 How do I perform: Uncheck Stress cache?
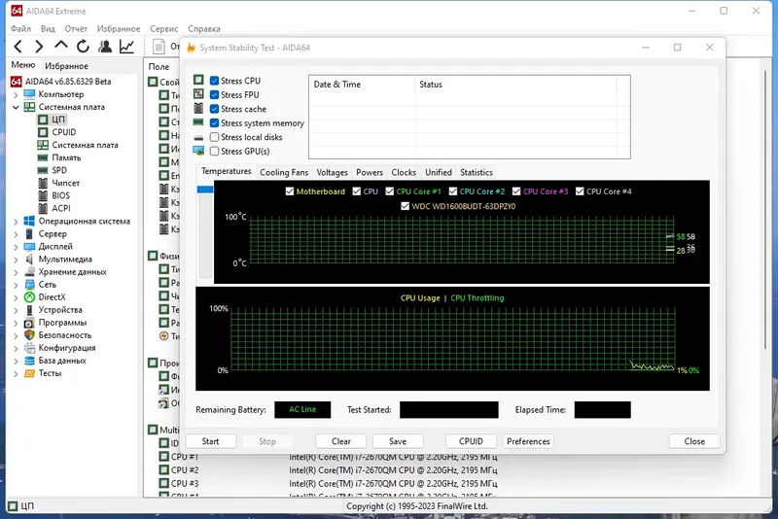214,109
